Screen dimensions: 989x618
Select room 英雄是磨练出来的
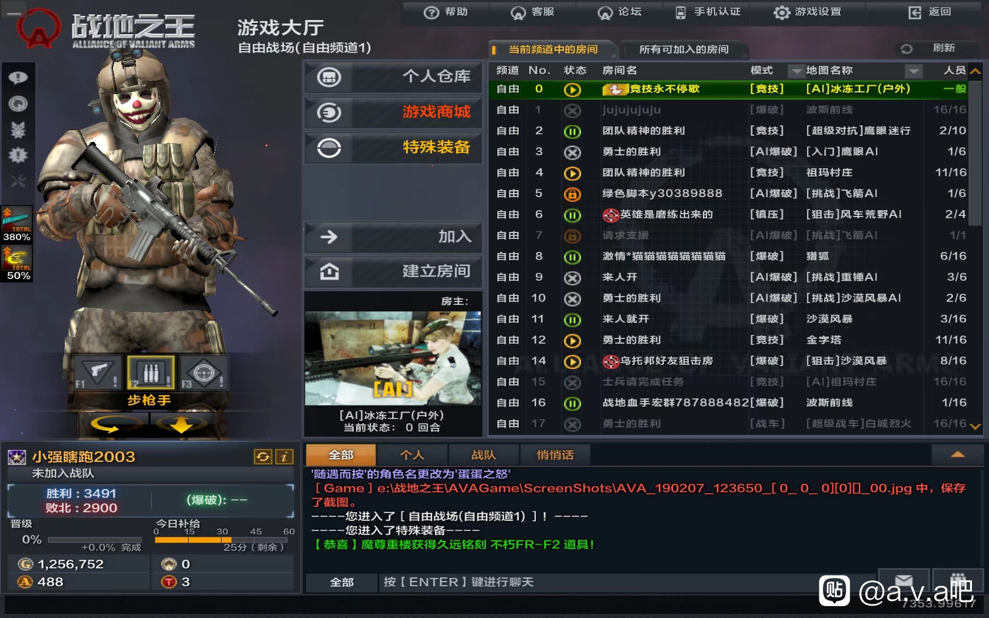pyautogui.click(x=728, y=215)
